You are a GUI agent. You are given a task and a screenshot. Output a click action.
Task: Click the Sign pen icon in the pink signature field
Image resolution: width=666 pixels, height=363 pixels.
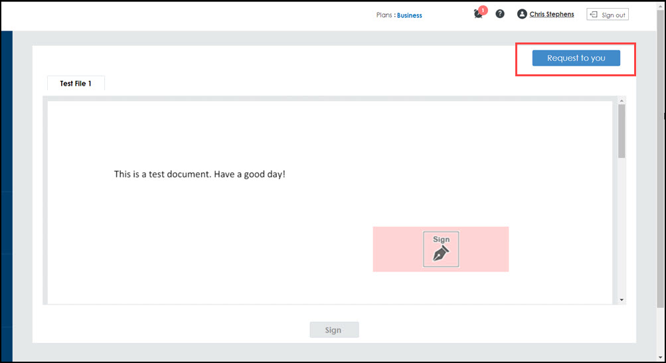441,250
